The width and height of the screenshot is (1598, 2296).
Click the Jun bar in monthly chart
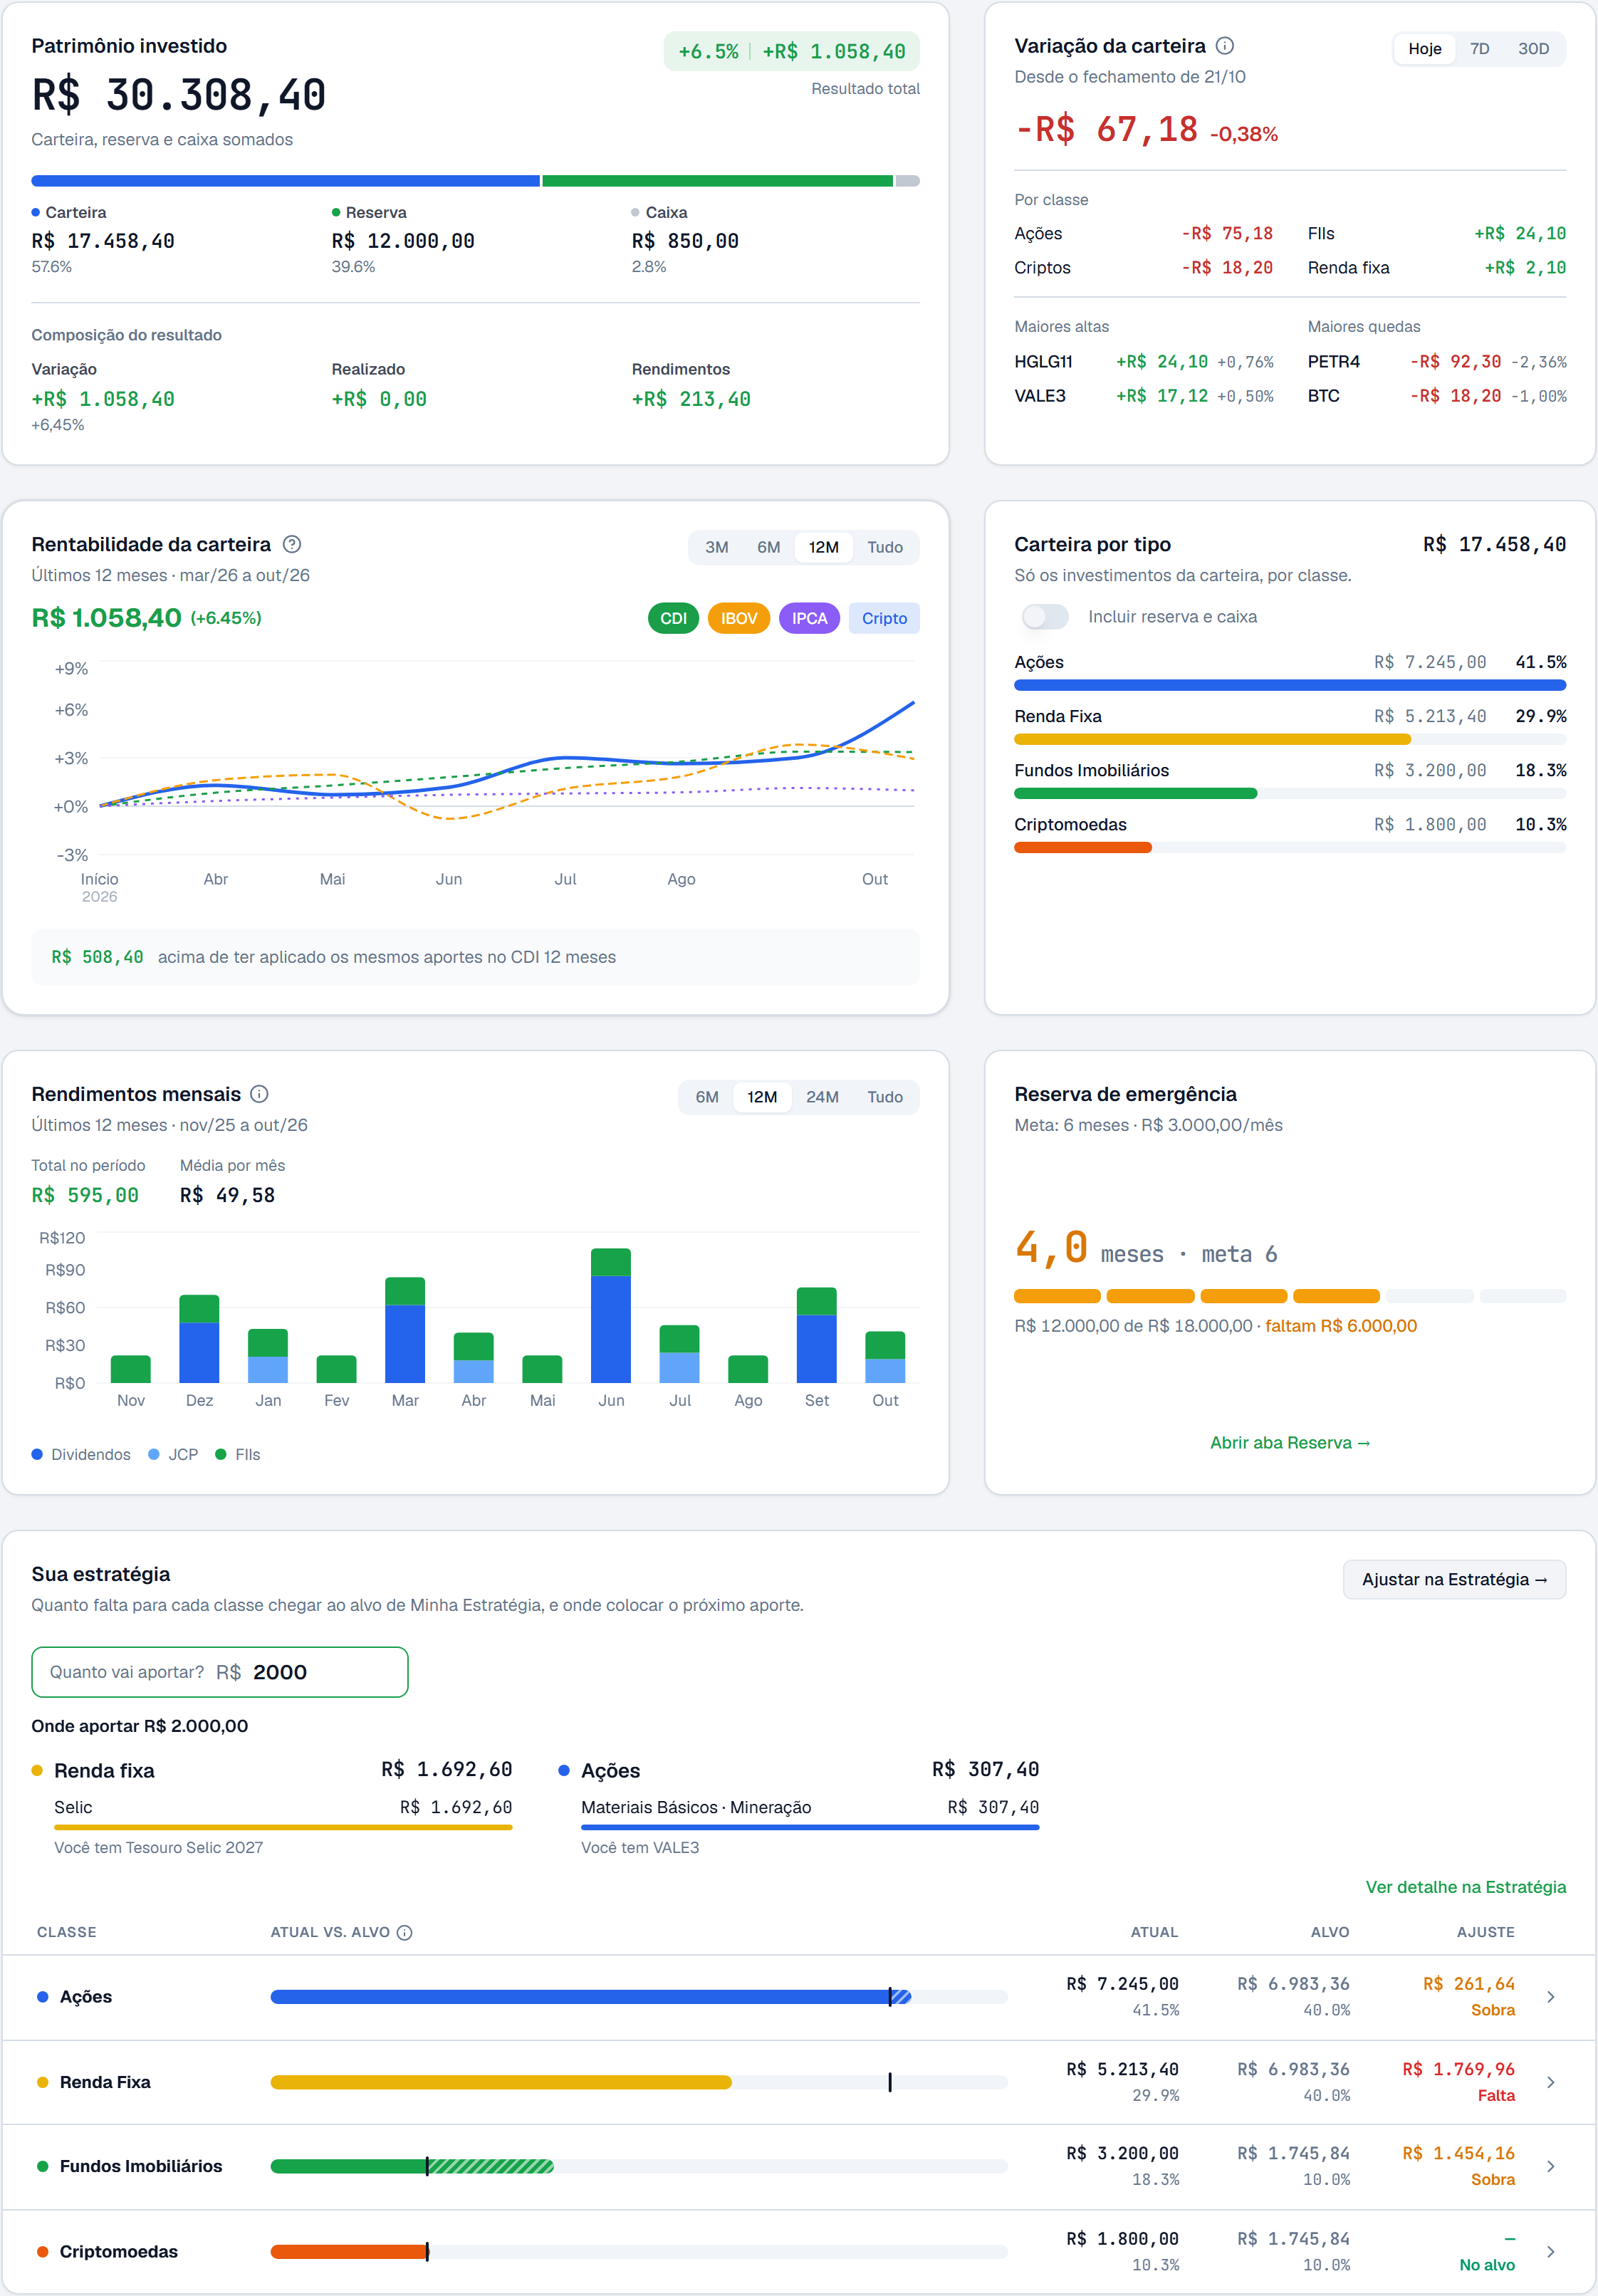[611, 1315]
